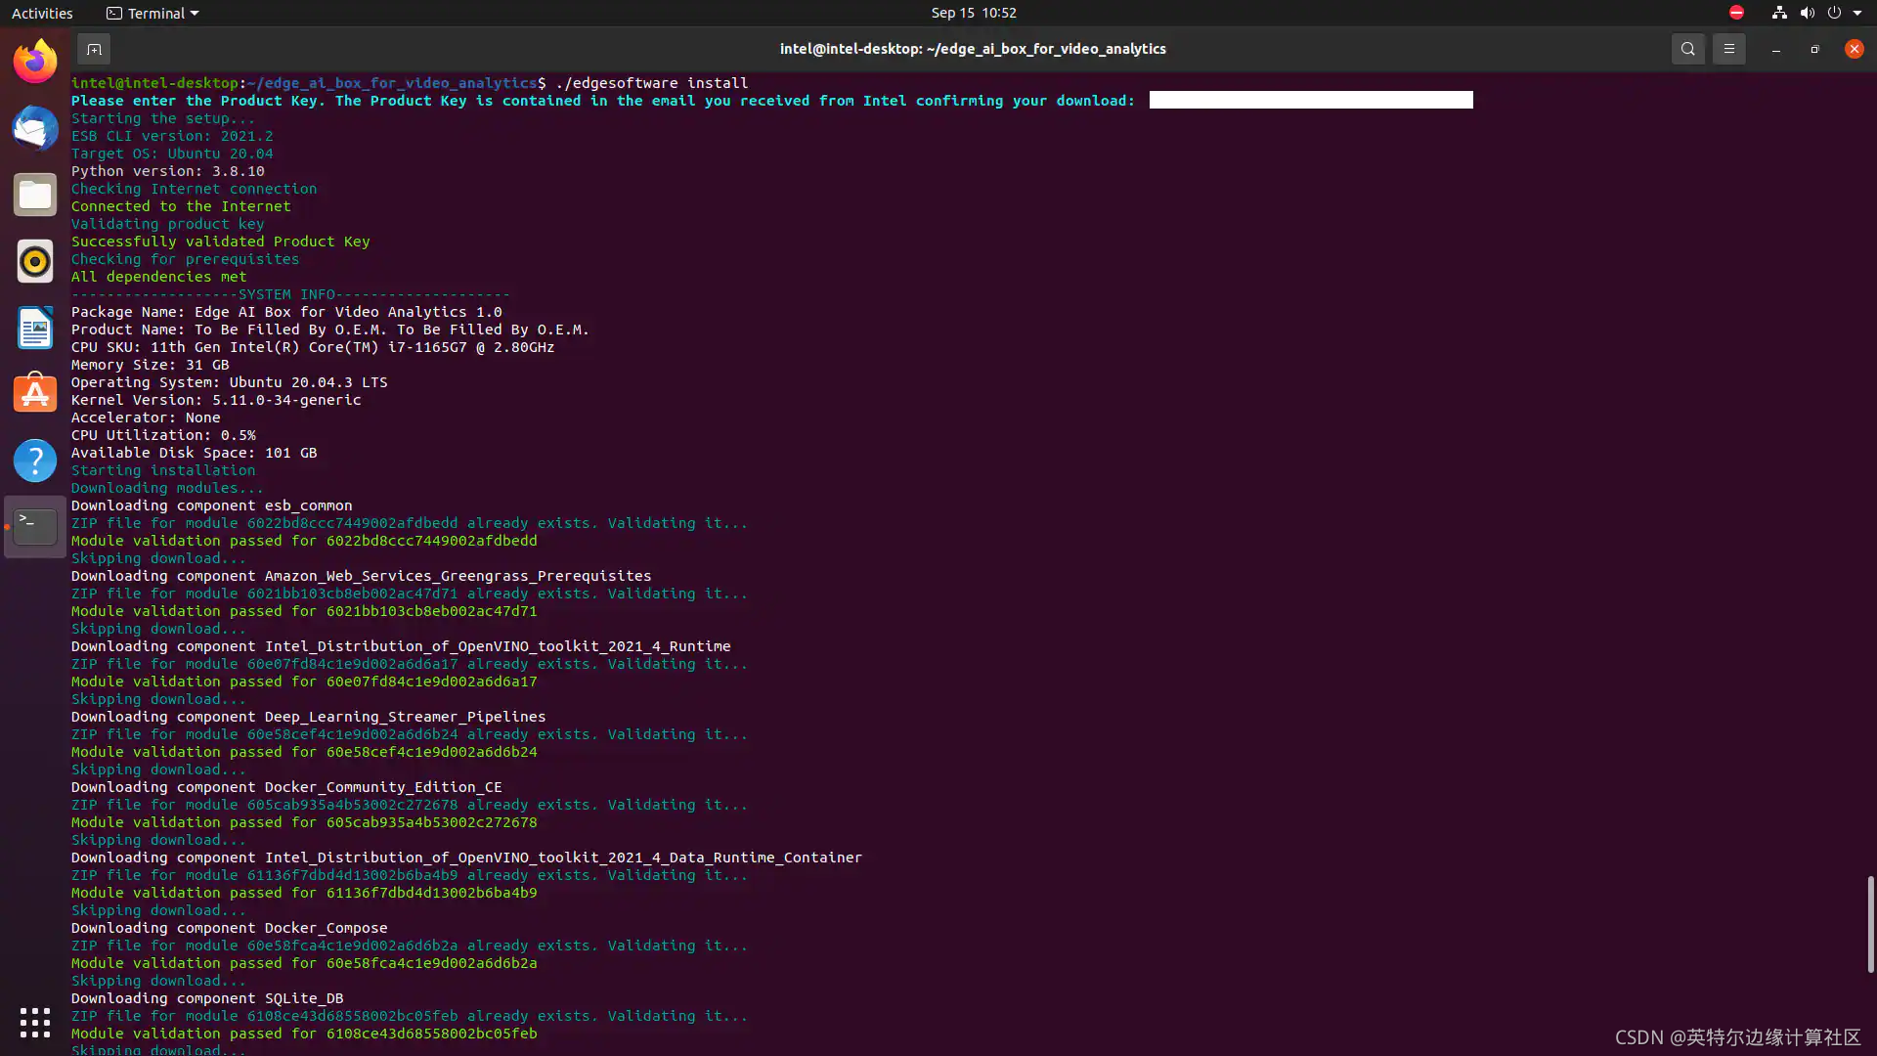Click 'Downloading component Deep_Learning_Streamer_Pipelines' line
The width and height of the screenshot is (1877, 1056).
coord(308,717)
